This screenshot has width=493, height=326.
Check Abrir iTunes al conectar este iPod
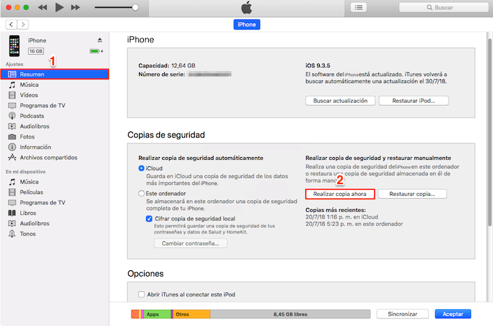tap(141, 295)
